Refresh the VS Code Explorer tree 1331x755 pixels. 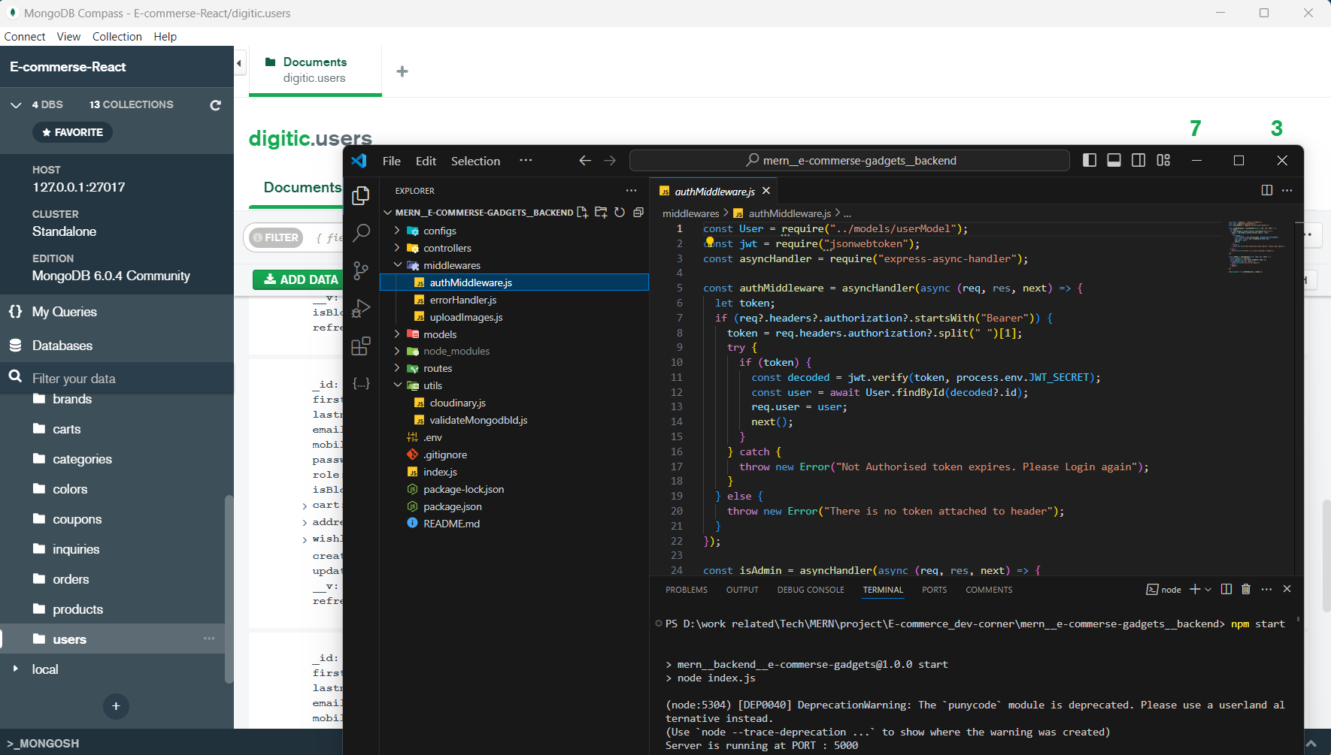pyautogui.click(x=620, y=213)
